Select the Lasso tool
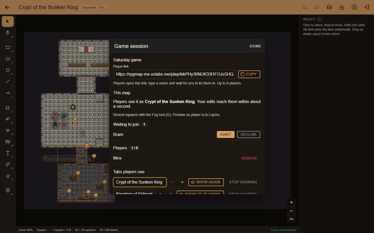The width and height of the screenshot is (374, 233). pyautogui.click(x=8, y=107)
